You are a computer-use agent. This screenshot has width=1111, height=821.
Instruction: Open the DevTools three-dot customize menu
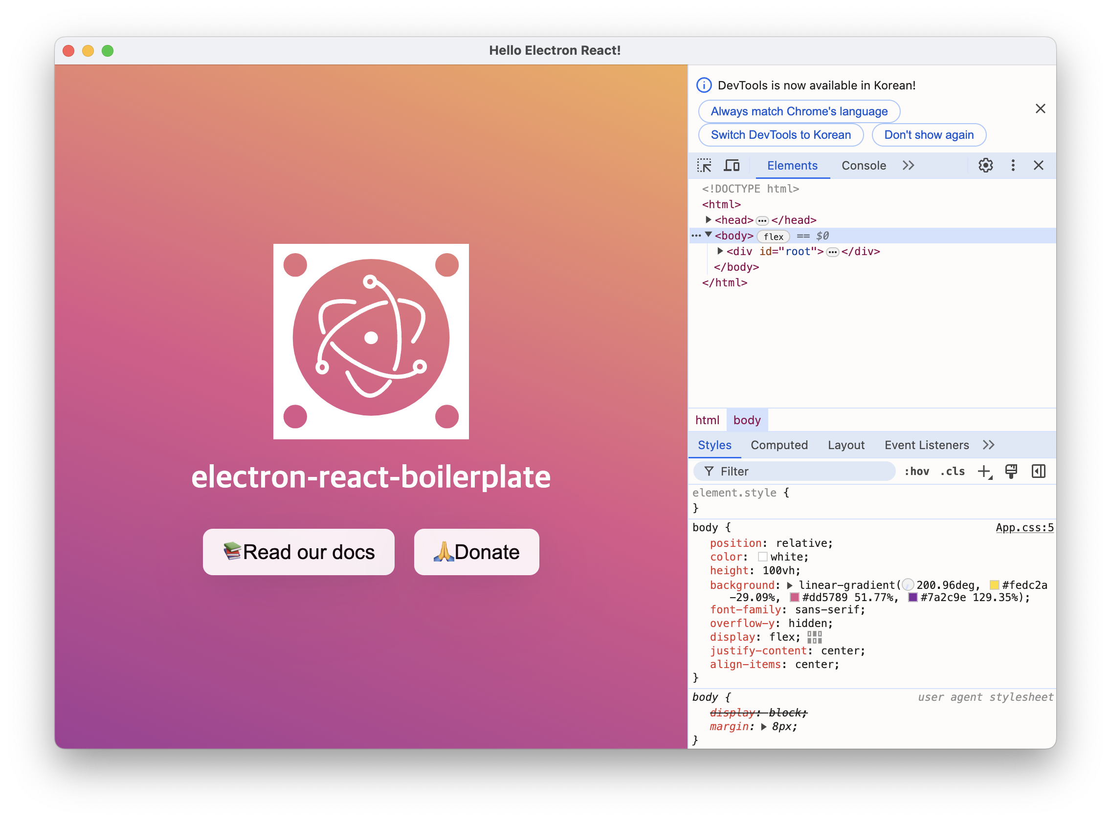[x=1013, y=166]
